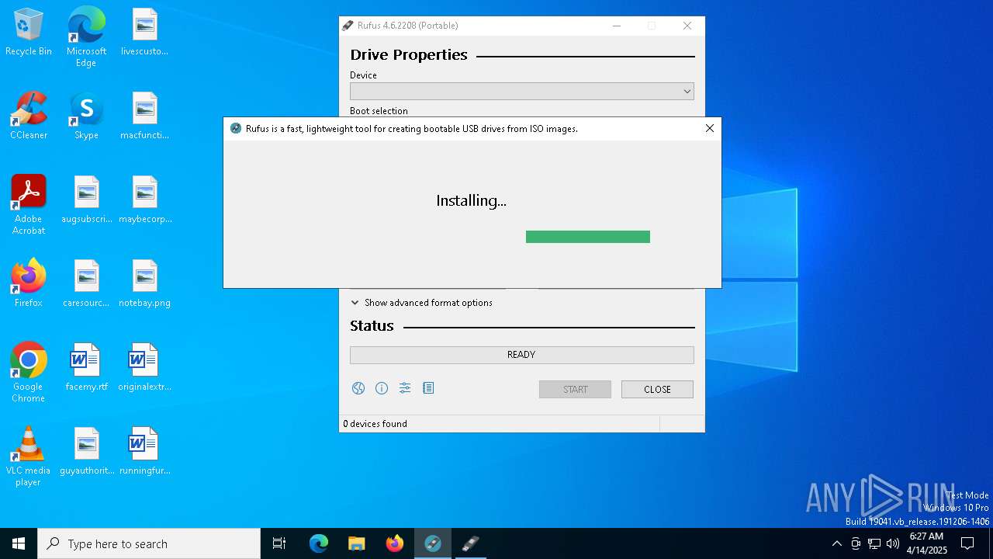This screenshot has width=993, height=559.
Task: Select facemy.rtf document on desktop
Action: [87, 368]
